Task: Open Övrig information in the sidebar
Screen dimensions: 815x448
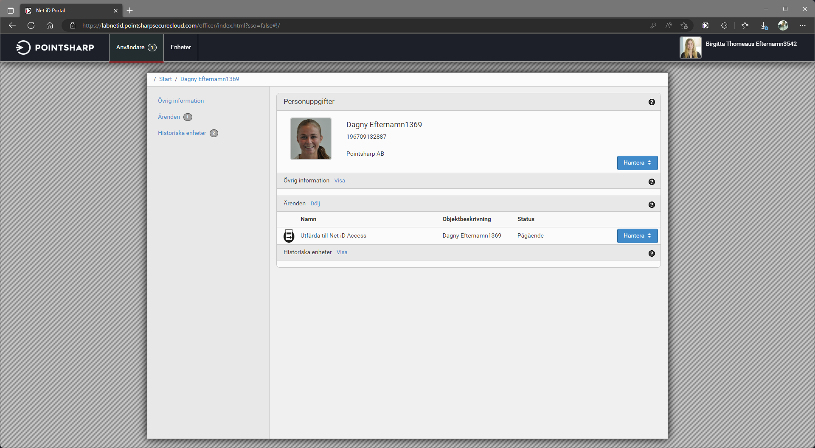Action: coord(181,101)
